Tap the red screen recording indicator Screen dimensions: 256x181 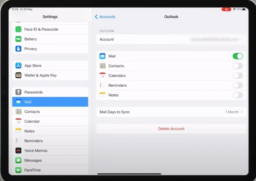[x=226, y=9]
